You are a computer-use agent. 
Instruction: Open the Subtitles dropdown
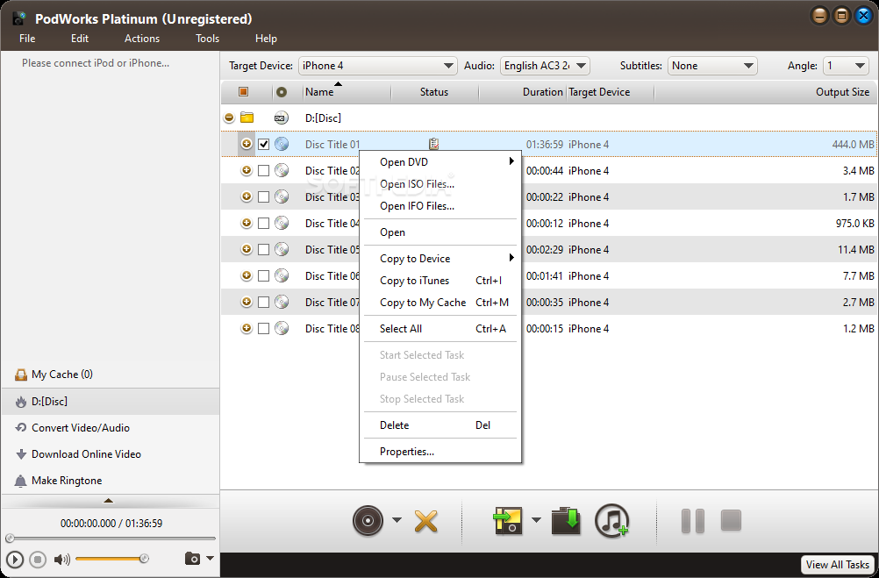pos(711,66)
